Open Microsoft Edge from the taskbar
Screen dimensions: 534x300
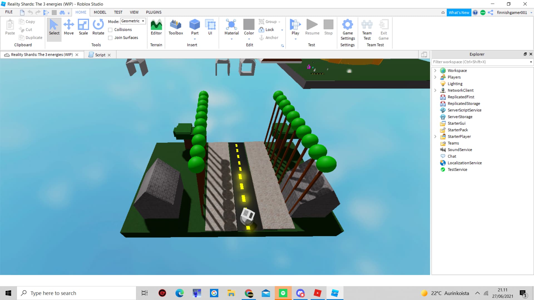point(179,293)
